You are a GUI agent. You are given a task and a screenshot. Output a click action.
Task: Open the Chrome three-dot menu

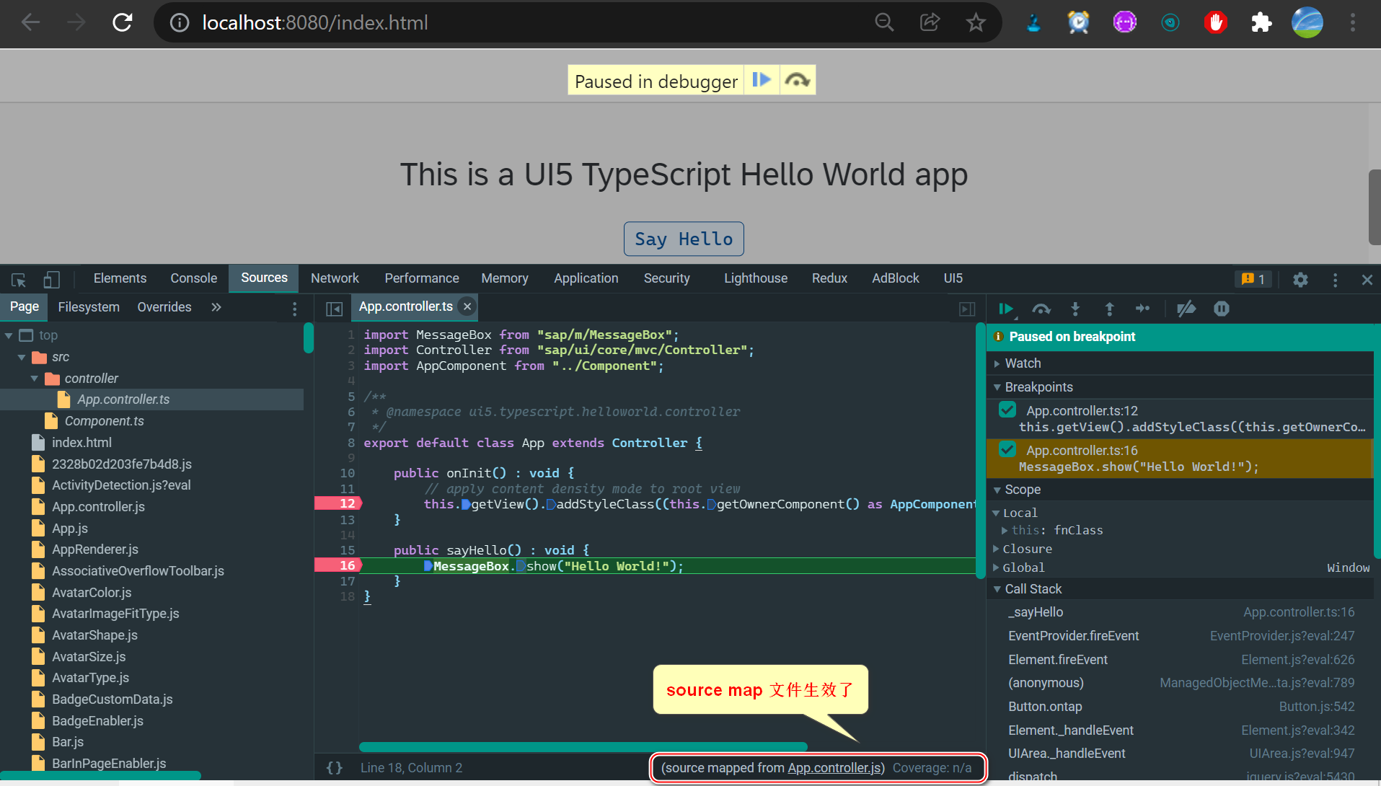(x=1353, y=22)
